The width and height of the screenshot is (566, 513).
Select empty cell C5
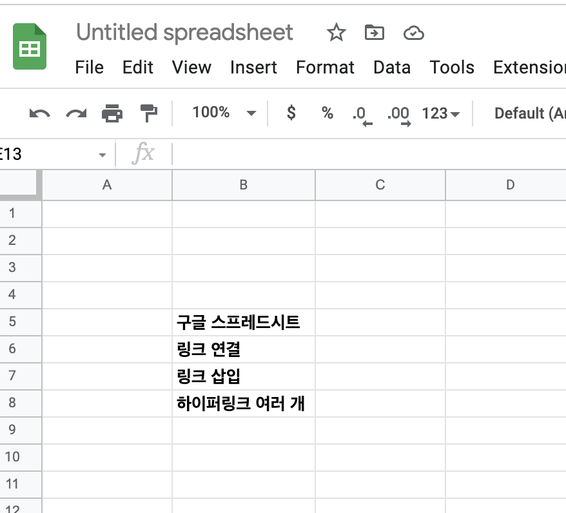(x=380, y=322)
